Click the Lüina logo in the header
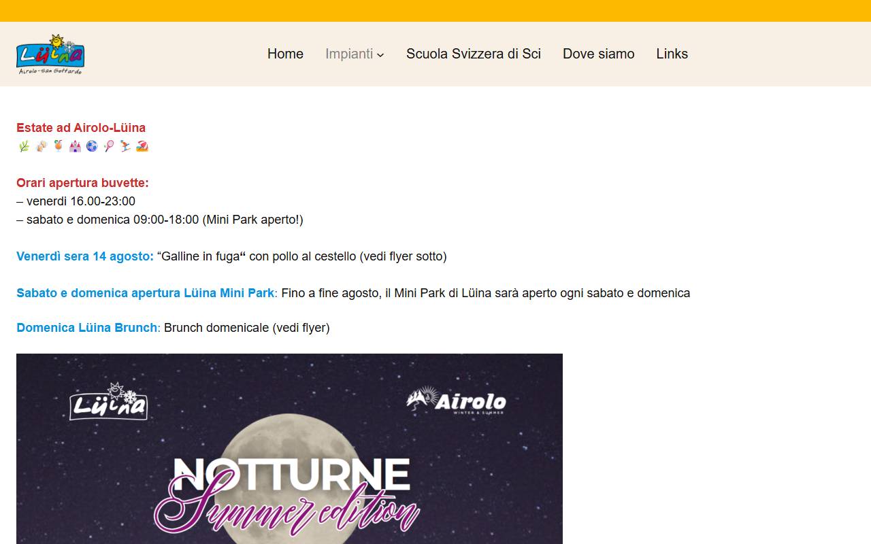Screen dimensions: 871x544 [50, 54]
